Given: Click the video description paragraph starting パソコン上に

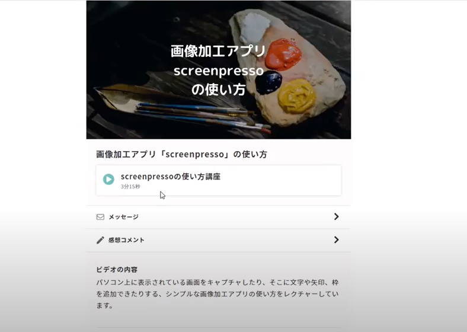Looking at the screenshot, I should 217,294.
